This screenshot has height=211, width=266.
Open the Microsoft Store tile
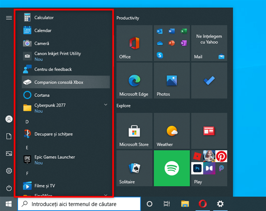[x=134, y=131]
